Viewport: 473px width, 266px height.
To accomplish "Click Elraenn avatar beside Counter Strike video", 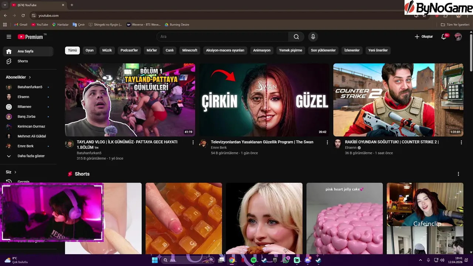I will 337,144.
